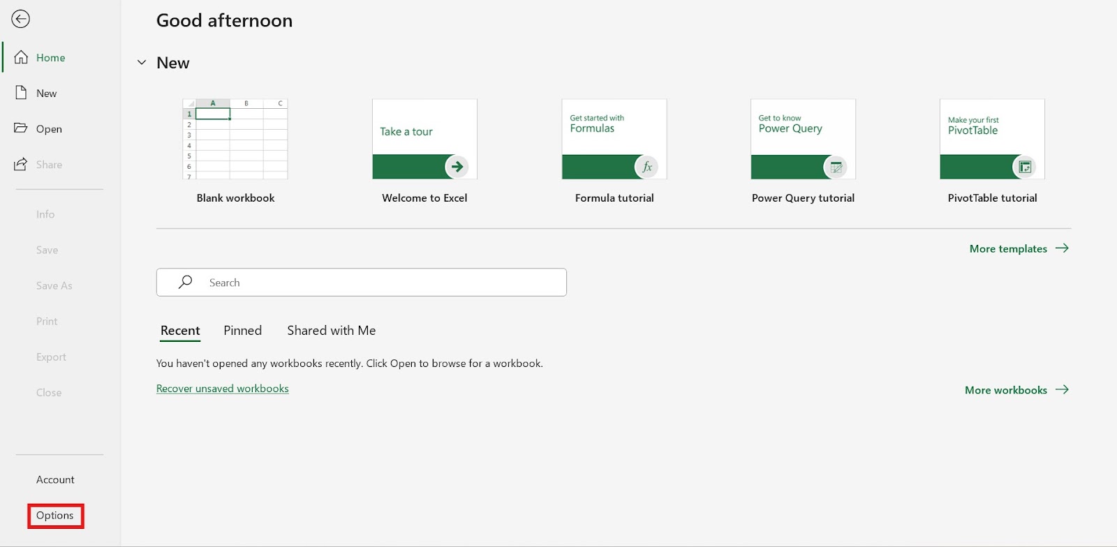Open the Get started with Formulas thumbnail
The width and height of the screenshot is (1117, 547).
[x=614, y=139]
